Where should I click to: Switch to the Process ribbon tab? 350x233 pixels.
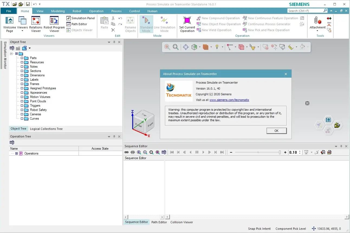coord(116,11)
